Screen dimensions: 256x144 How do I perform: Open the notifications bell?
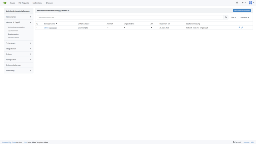tap(237, 3)
